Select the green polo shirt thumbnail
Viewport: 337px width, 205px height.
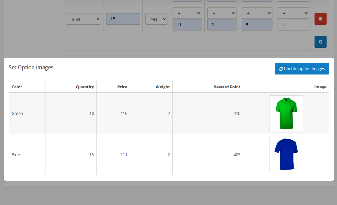tap(286, 113)
